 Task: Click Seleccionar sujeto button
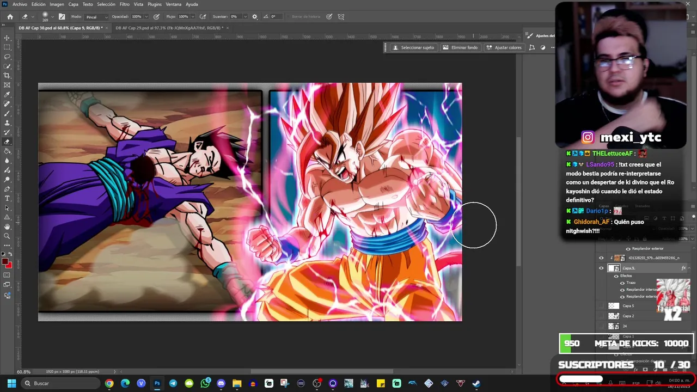pyautogui.click(x=414, y=47)
